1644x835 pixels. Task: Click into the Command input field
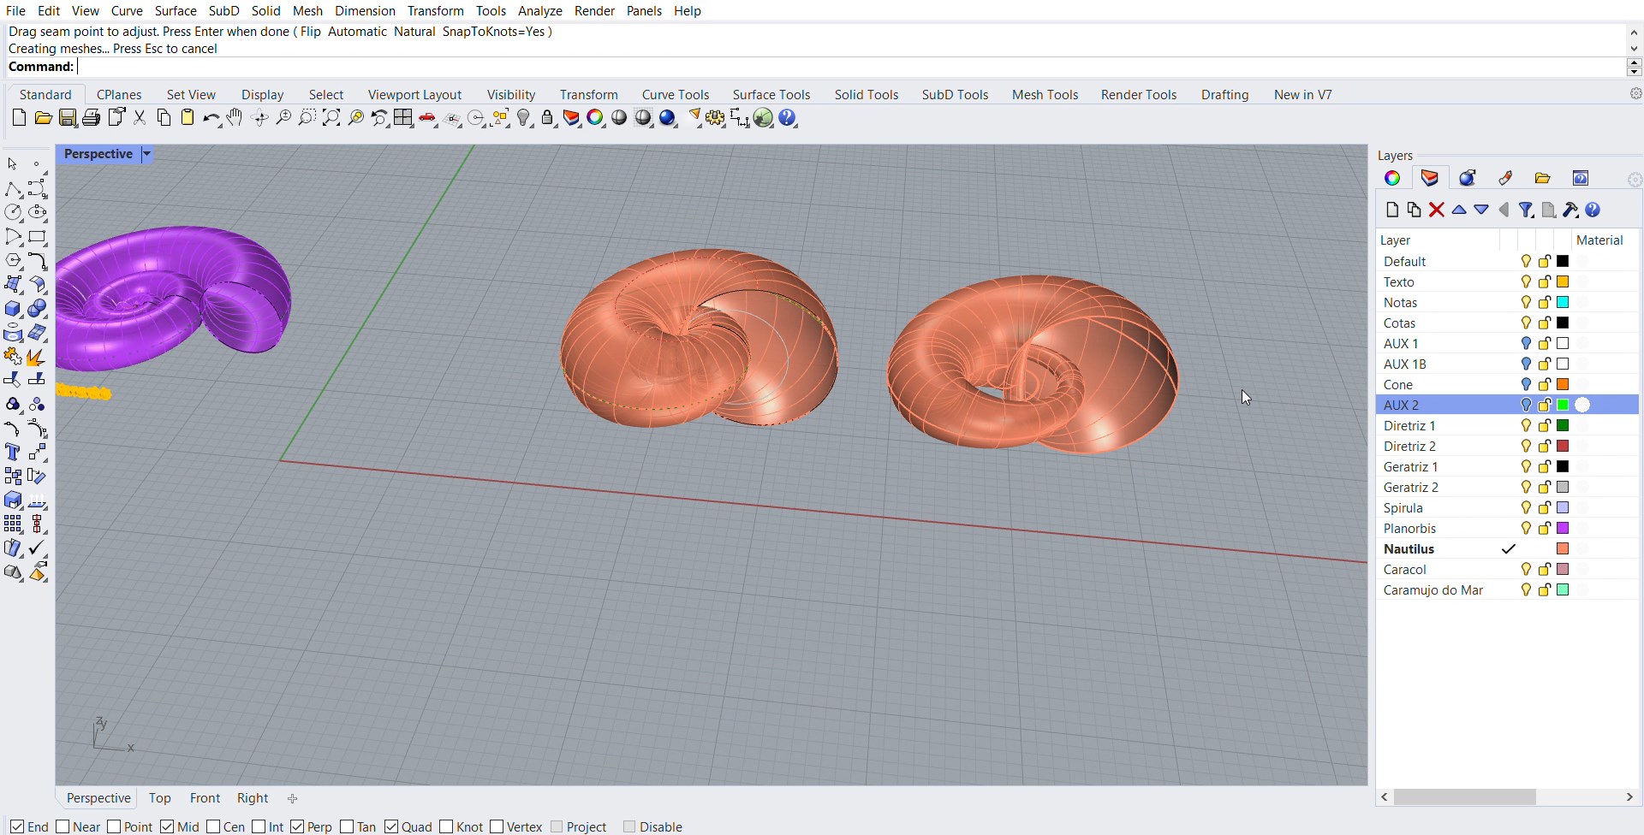click(x=851, y=67)
